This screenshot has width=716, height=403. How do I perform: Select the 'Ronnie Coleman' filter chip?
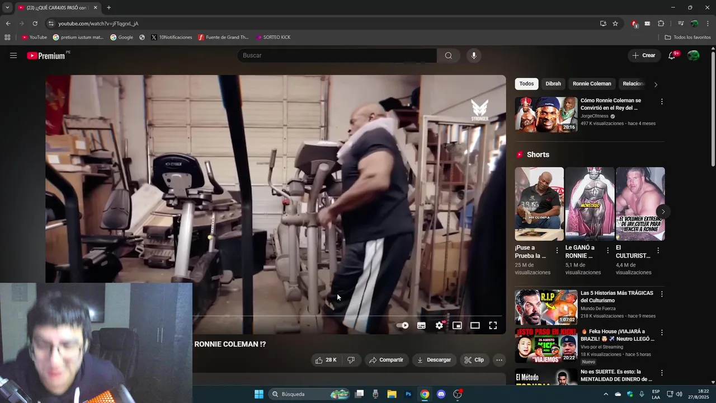[592, 84]
